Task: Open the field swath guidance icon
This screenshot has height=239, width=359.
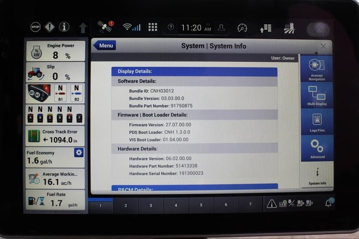Action: [x=289, y=29]
